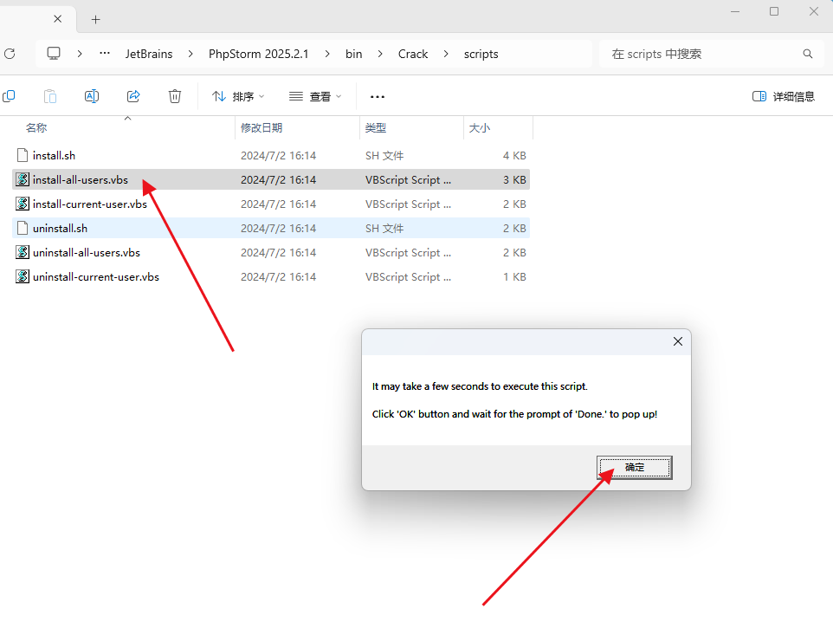Click the uninstall-all-users.vbs script icon
The image size is (833, 622).
pyautogui.click(x=23, y=252)
